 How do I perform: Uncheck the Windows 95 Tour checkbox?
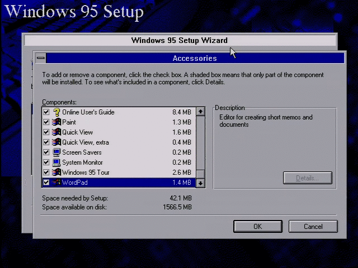click(x=46, y=173)
